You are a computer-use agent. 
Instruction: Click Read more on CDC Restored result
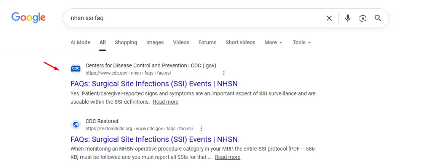click(228, 157)
